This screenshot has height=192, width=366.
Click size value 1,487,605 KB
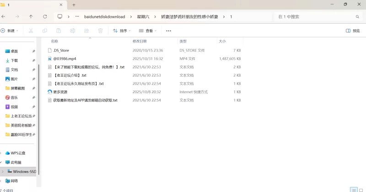[x=230, y=59]
